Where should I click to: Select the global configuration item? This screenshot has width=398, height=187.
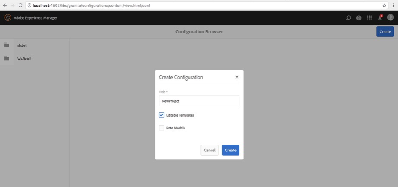pos(22,45)
